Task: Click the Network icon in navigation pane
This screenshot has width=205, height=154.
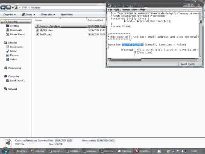Action: coord(6,89)
